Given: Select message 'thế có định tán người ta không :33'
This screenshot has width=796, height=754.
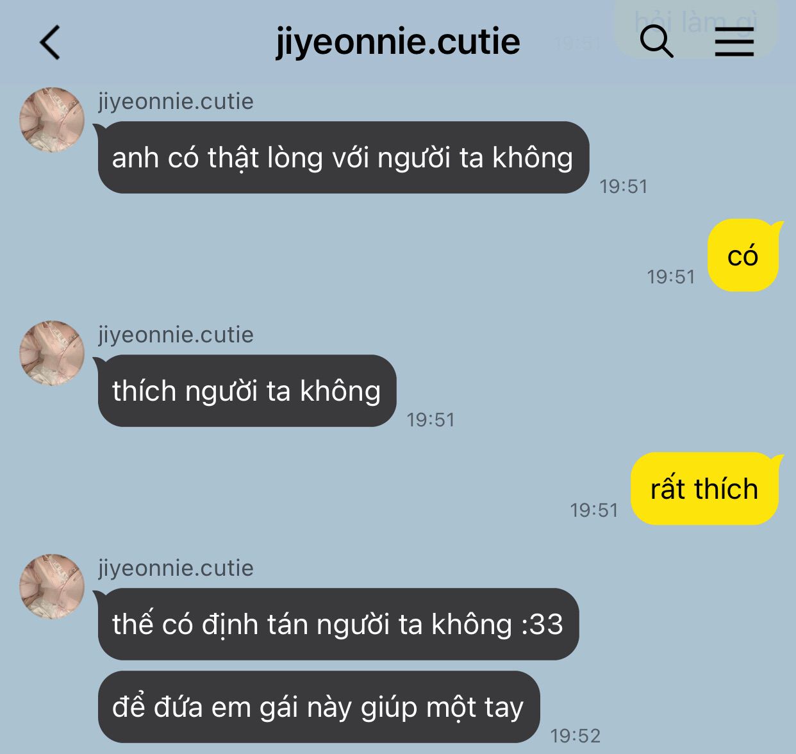Looking at the screenshot, I should point(338,624).
